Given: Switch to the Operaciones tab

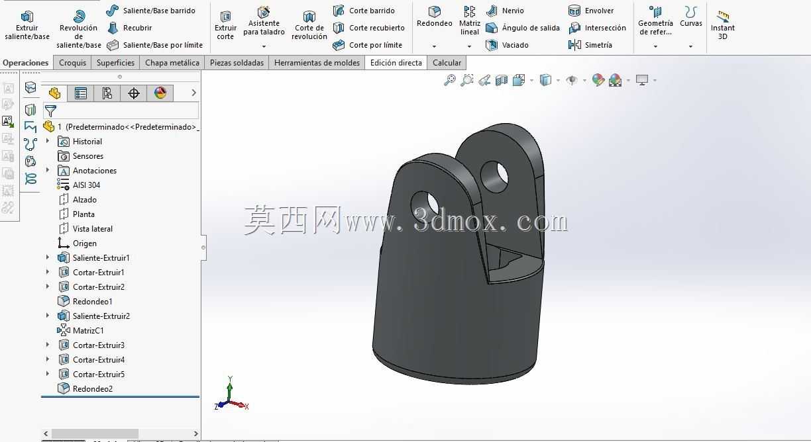Looking at the screenshot, I should click(x=26, y=63).
